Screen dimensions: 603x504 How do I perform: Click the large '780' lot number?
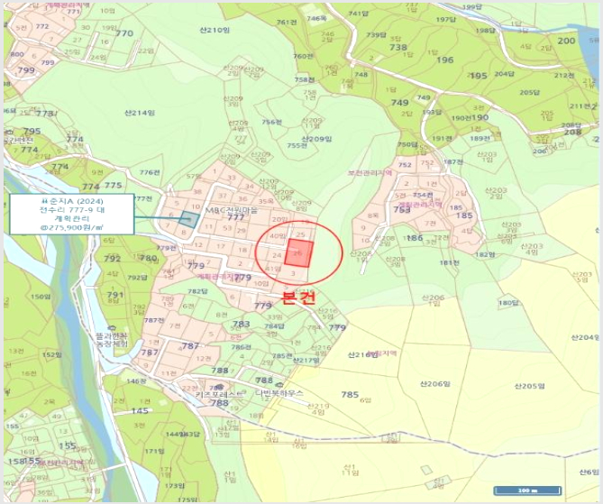click(x=148, y=258)
